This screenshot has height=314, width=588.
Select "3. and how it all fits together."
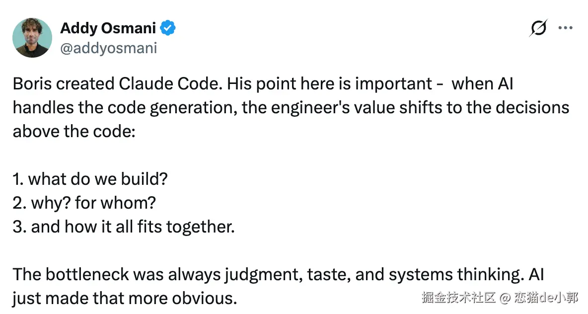click(123, 227)
